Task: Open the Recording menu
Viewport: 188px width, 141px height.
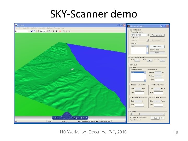Action: tap(57, 28)
